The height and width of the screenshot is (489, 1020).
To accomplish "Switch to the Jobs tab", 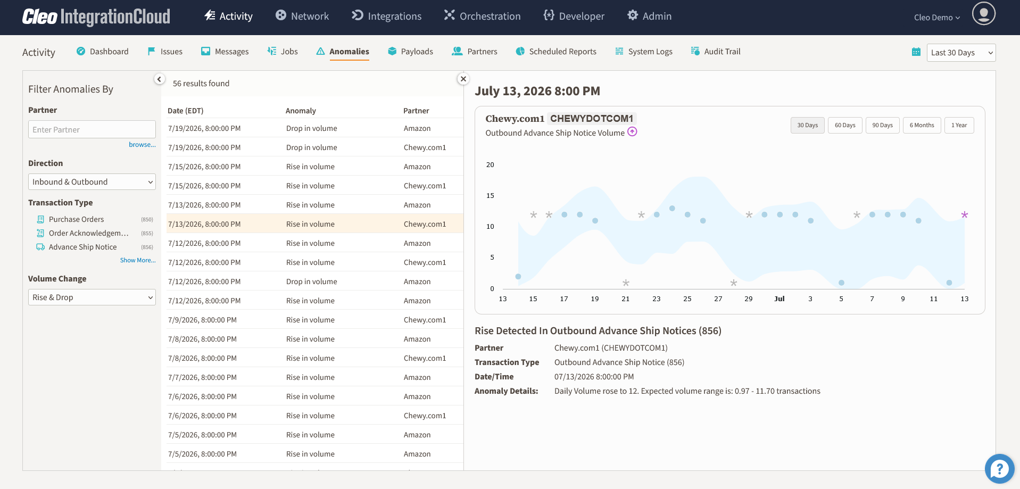I will 283,52.
